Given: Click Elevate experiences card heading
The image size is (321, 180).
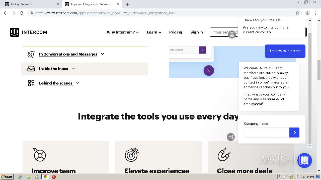Looking at the screenshot, I should coord(157,171).
